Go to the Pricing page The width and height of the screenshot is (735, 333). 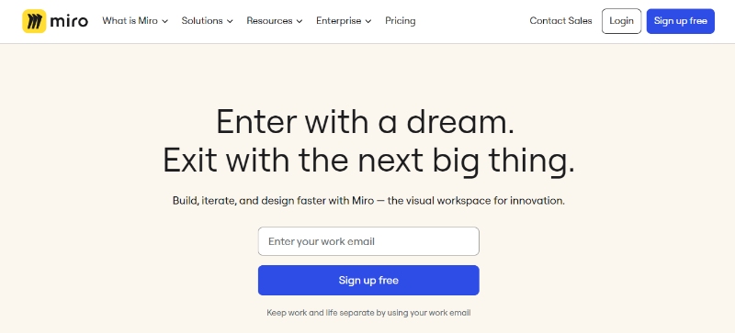point(401,21)
